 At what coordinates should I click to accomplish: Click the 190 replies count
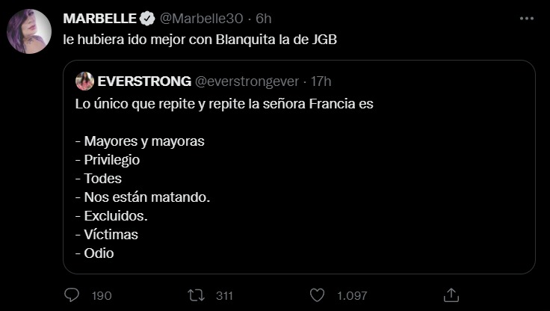tap(102, 295)
